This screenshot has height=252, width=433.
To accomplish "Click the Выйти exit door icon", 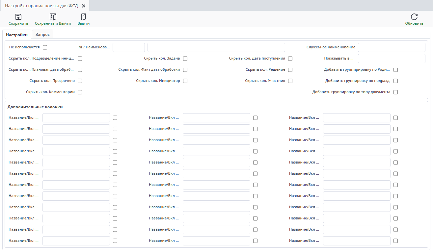I will click(84, 17).
